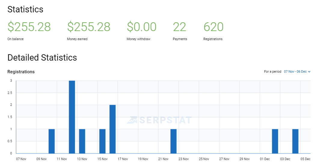The height and width of the screenshot is (164, 316).
Task: Click the Serpstat watermark logo icon
Action: pos(132,120)
